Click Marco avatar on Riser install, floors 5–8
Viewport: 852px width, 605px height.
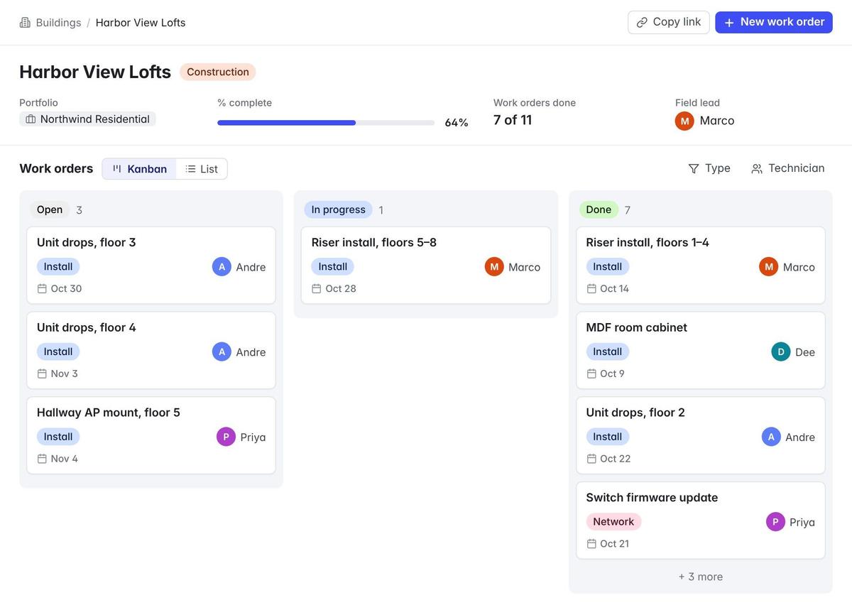pyautogui.click(x=494, y=267)
